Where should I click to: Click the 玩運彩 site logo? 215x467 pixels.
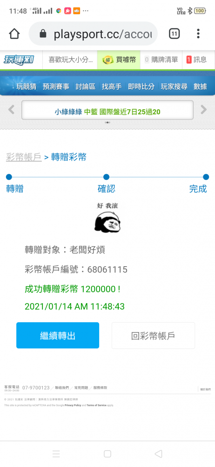[x=19, y=60]
